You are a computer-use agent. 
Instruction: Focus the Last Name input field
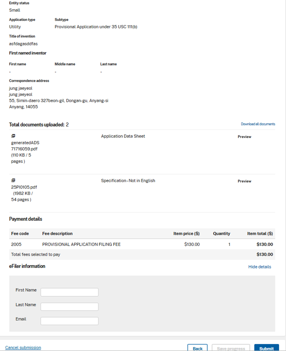[69, 307]
